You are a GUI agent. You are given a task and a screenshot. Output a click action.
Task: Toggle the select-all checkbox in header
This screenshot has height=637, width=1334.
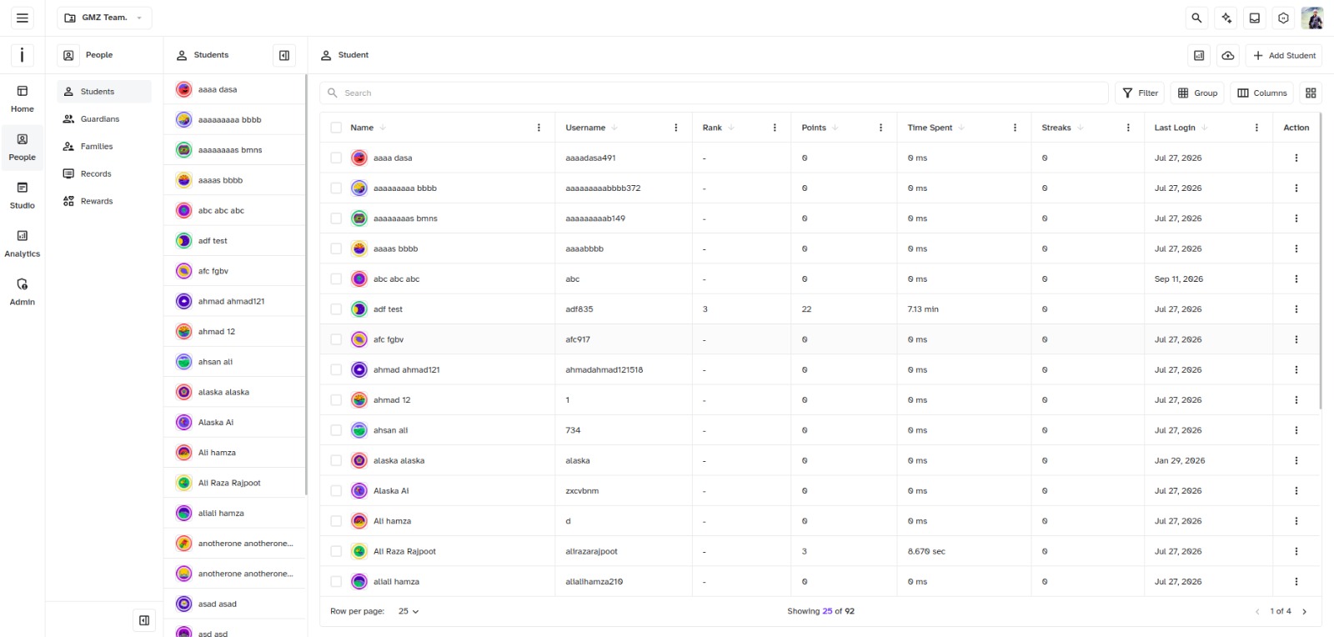click(x=336, y=128)
